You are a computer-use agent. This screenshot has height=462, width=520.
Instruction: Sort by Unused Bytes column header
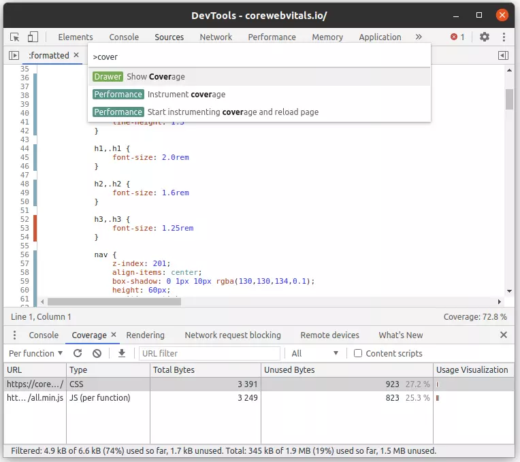click(347, 369)
